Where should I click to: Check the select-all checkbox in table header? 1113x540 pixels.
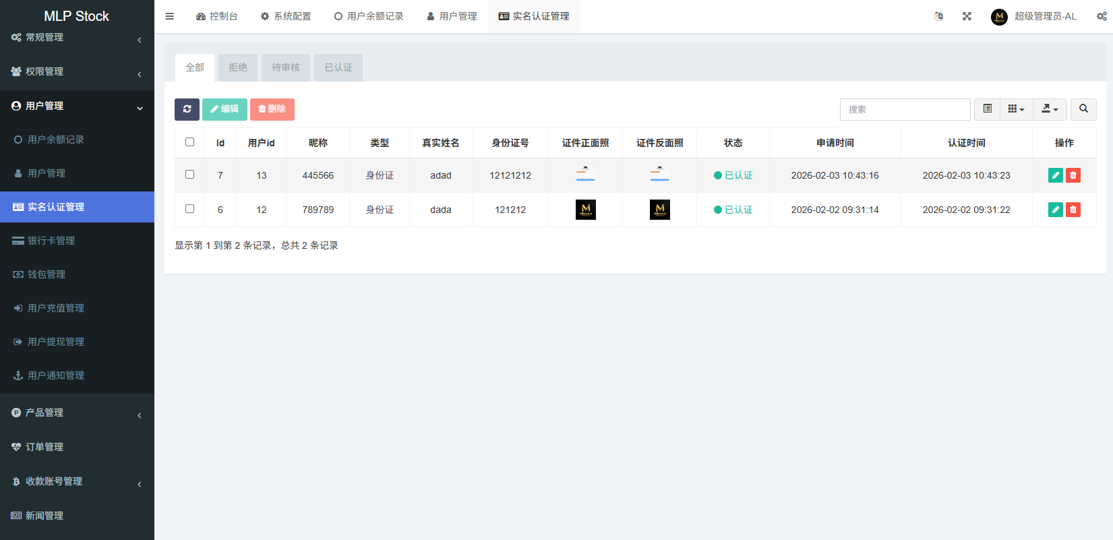pyautogui.click(x=189, y=142)
